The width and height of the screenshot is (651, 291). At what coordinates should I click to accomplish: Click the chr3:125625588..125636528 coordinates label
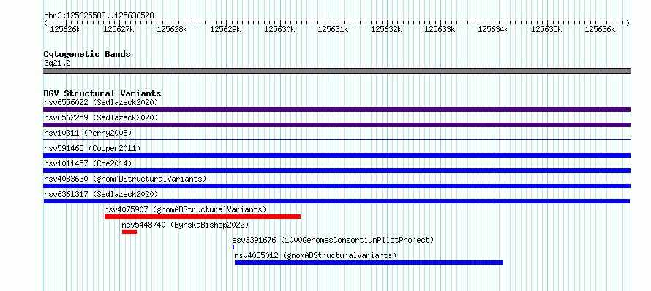[x=99, y=16]
